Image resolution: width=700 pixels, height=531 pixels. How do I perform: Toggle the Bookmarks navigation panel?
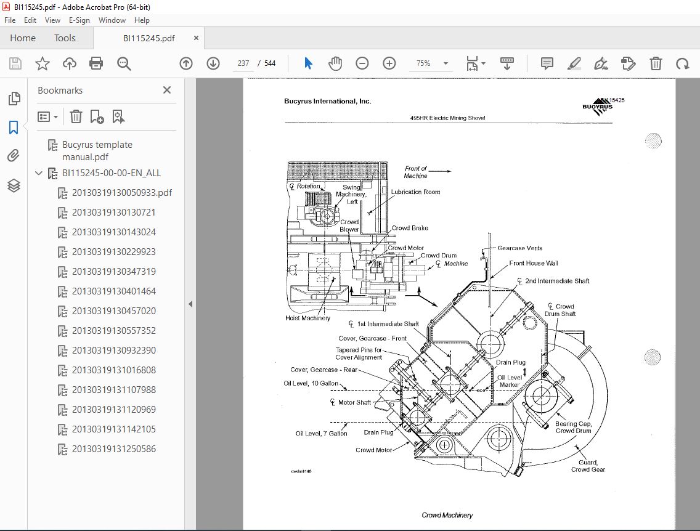[x=14, y=128]
